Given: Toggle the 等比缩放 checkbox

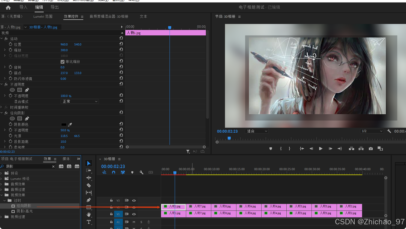Looking at the screenshot, I should tap(63, 62).
